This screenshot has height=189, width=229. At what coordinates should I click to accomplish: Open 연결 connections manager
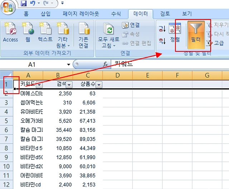click(x=131, y=25)
